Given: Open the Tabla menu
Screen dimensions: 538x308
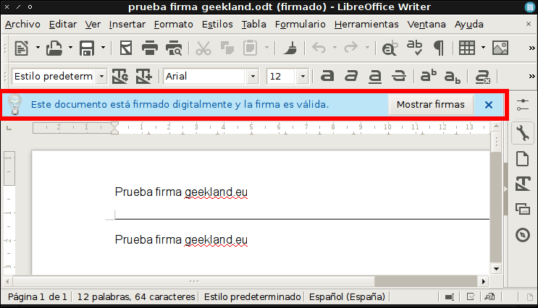Looking at the screenshot, I should click(254, 25).
